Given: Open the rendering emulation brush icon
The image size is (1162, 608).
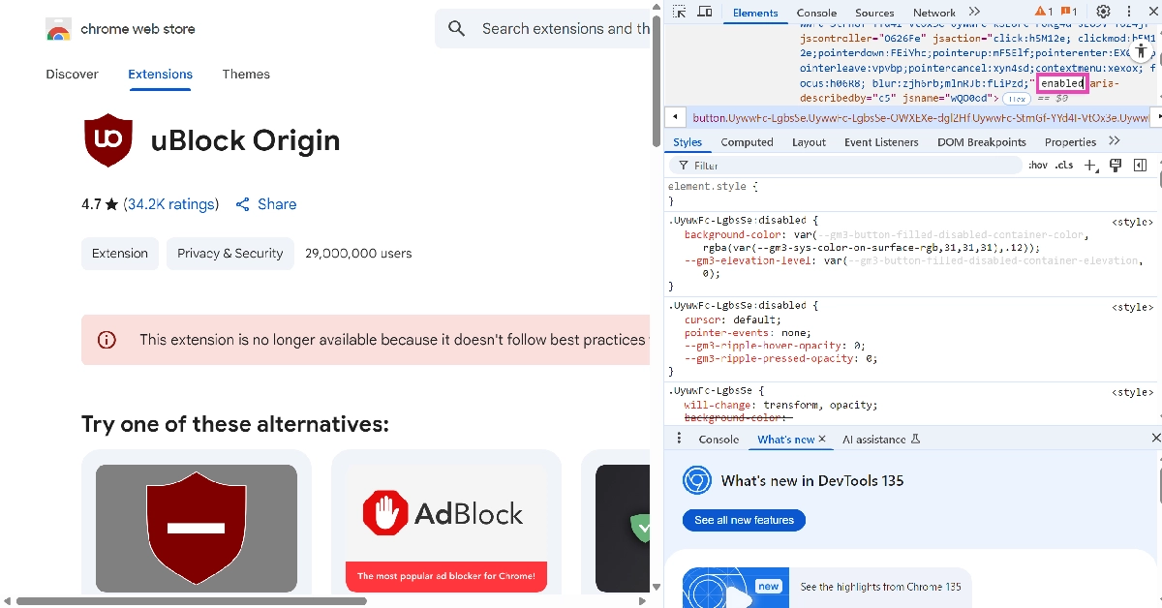Looking at the screenshot, I should point(1116,166).
